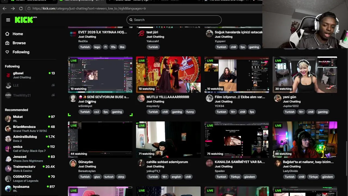Open MUTLU YILLLAAAARRRRRR stream thumbnail
This screenshot has height=196, width=348.
pos(168,75)
